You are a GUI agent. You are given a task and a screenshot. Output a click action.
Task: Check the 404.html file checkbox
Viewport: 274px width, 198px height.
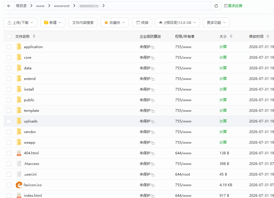(9, 153)
